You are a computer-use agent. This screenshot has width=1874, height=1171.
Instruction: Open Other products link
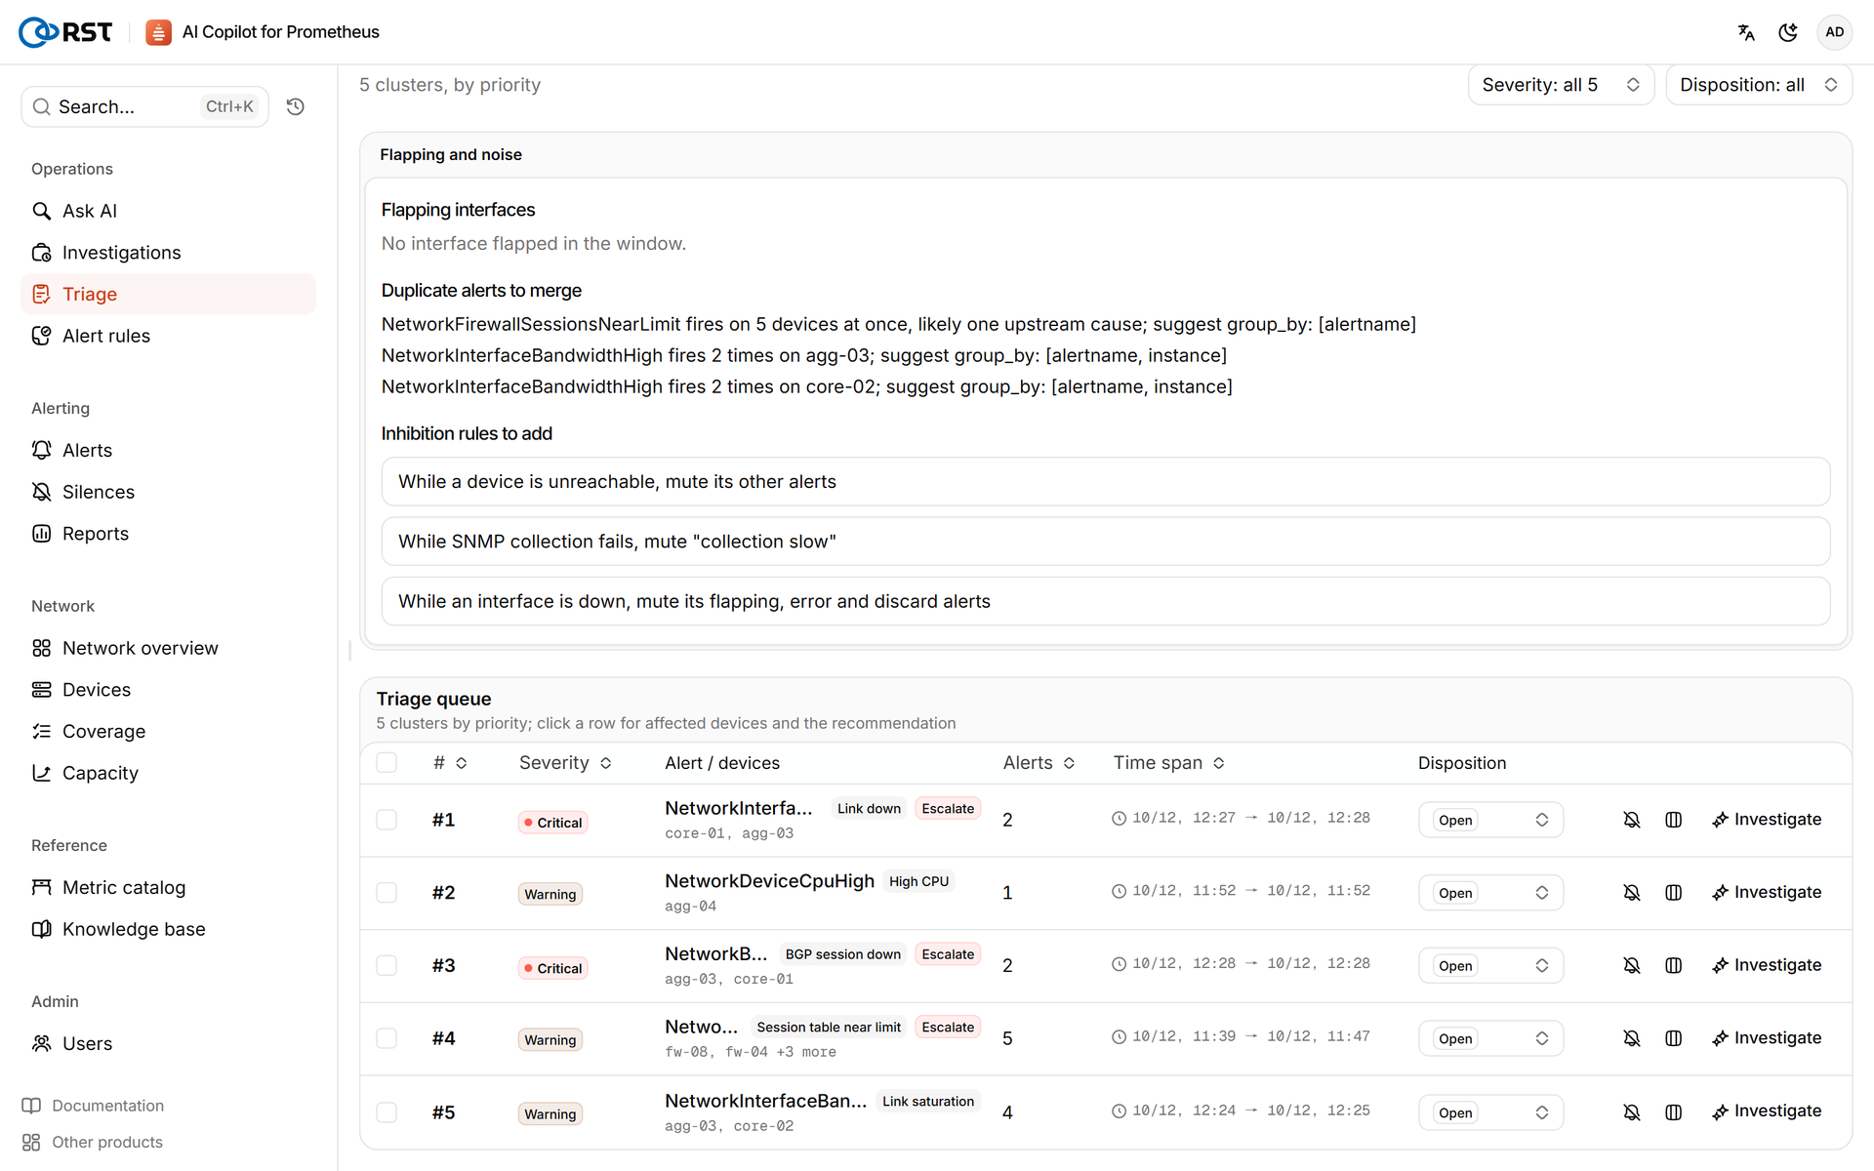pos(93,1142)
